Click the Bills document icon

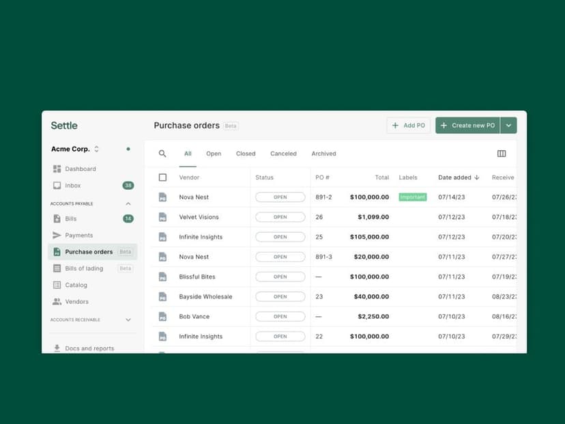click(57, 218)
